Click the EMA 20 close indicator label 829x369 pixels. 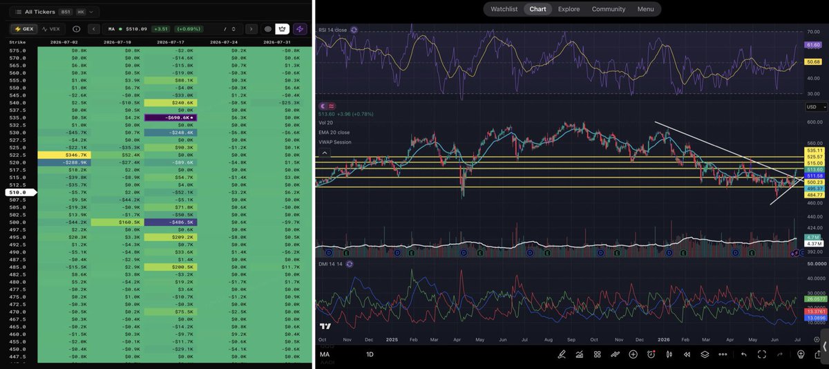[334, 131]
